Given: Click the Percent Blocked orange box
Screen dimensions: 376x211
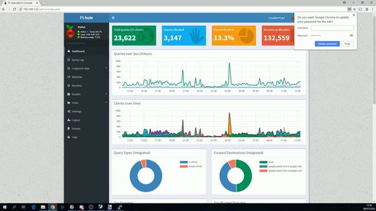Looking at the screenshot, I should [234, 35].
